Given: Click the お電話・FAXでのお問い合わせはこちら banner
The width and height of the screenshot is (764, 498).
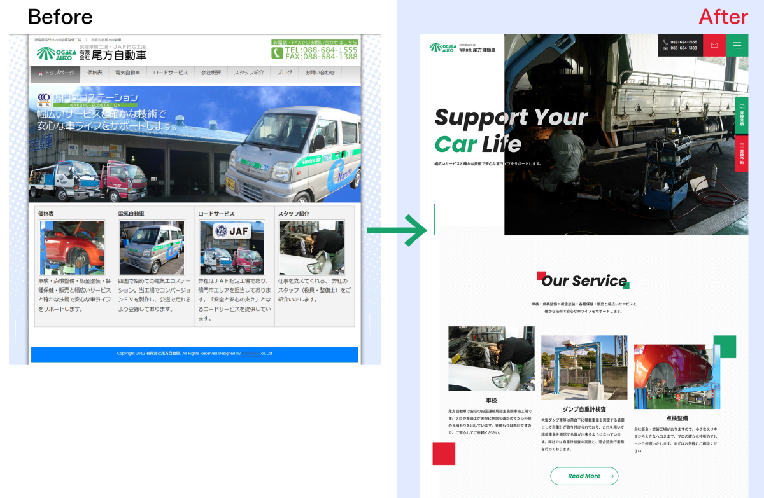Looking at the screenshot, I should (x=315, y=43).
